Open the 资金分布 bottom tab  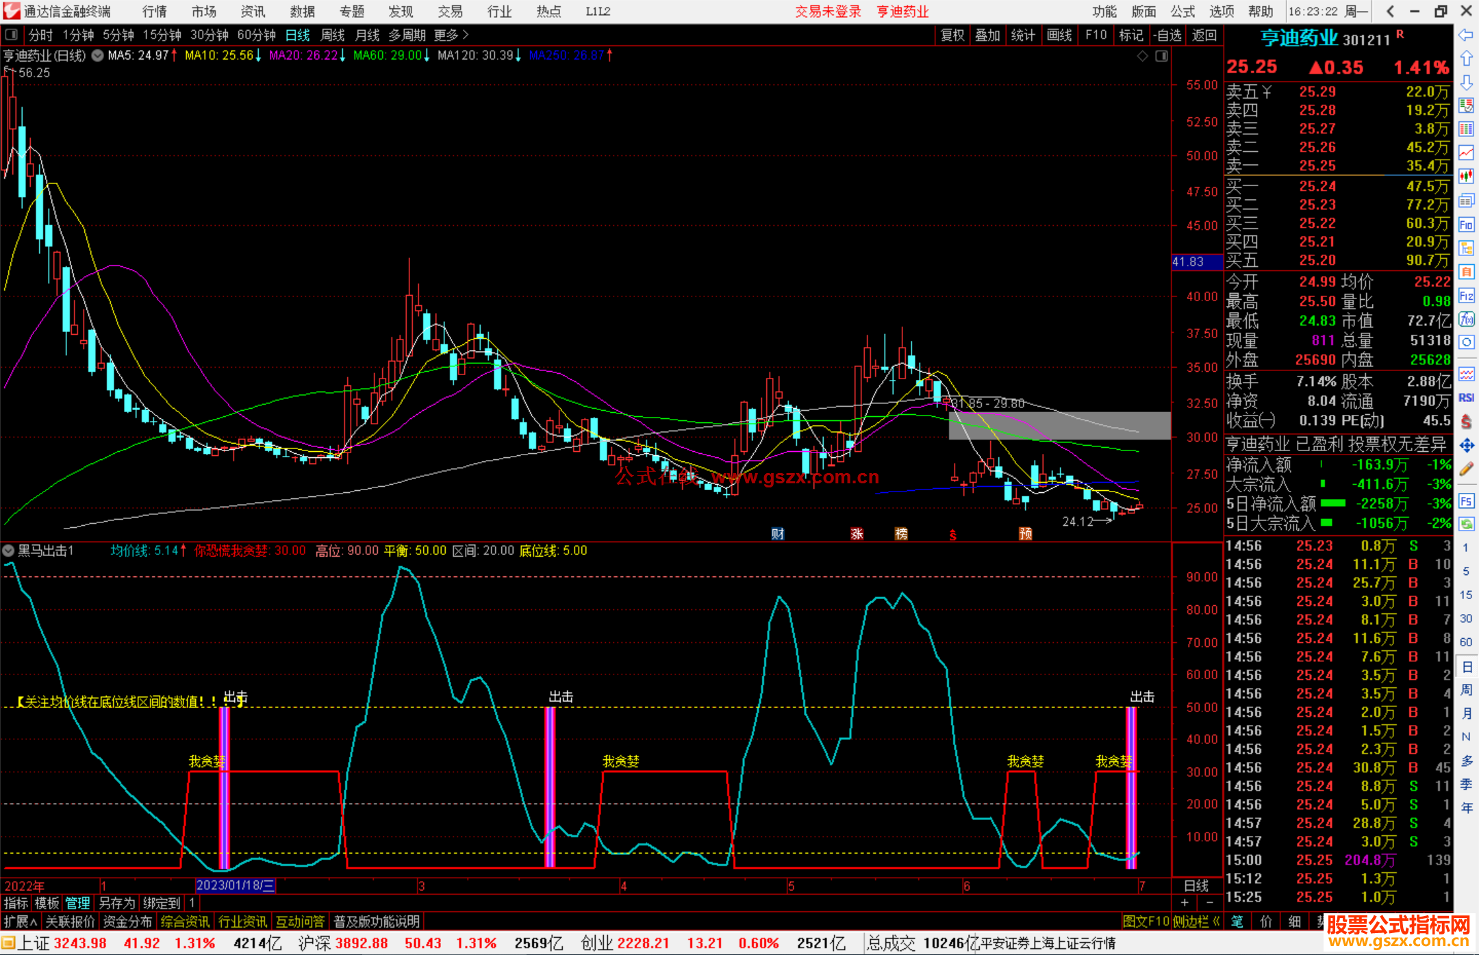point(127,921)
